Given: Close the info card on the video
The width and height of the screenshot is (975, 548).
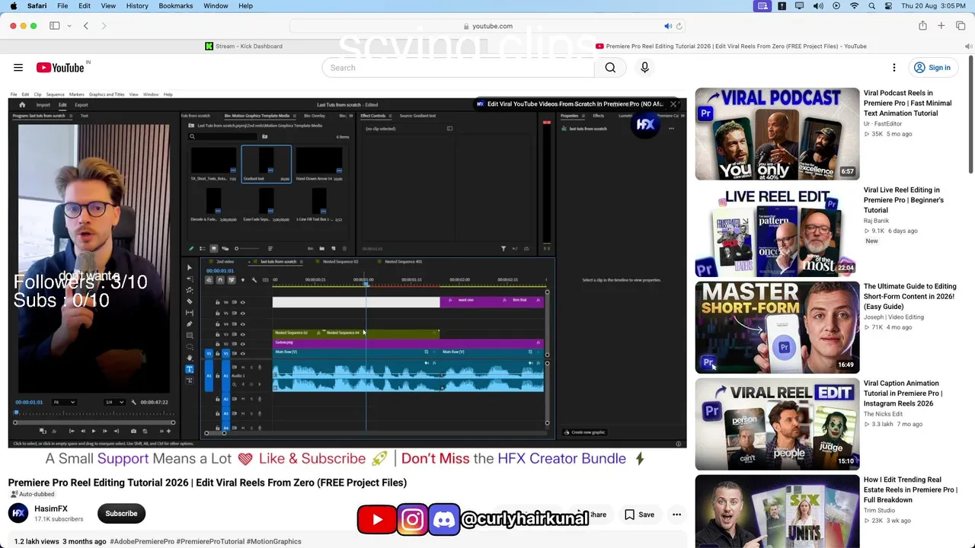Looking at the screenshot, I should (x=673, y=104).
